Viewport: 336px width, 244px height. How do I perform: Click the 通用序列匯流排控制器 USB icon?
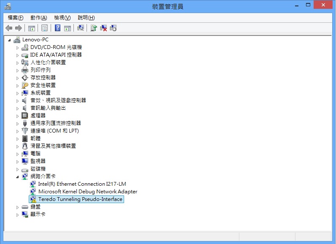pos(25,123)
